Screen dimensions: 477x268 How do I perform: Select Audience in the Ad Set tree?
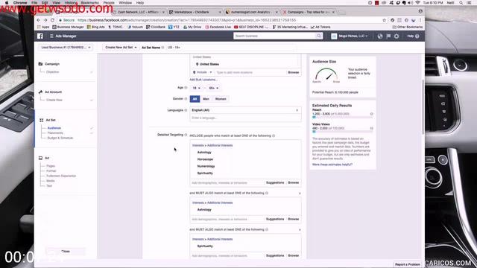(x=54, y=128)
